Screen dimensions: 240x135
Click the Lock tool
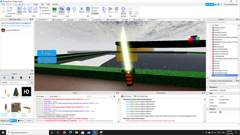pos(94,10)
